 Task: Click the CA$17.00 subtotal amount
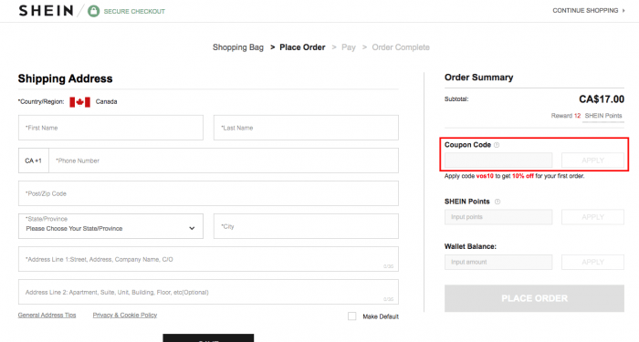click(602, 99)
